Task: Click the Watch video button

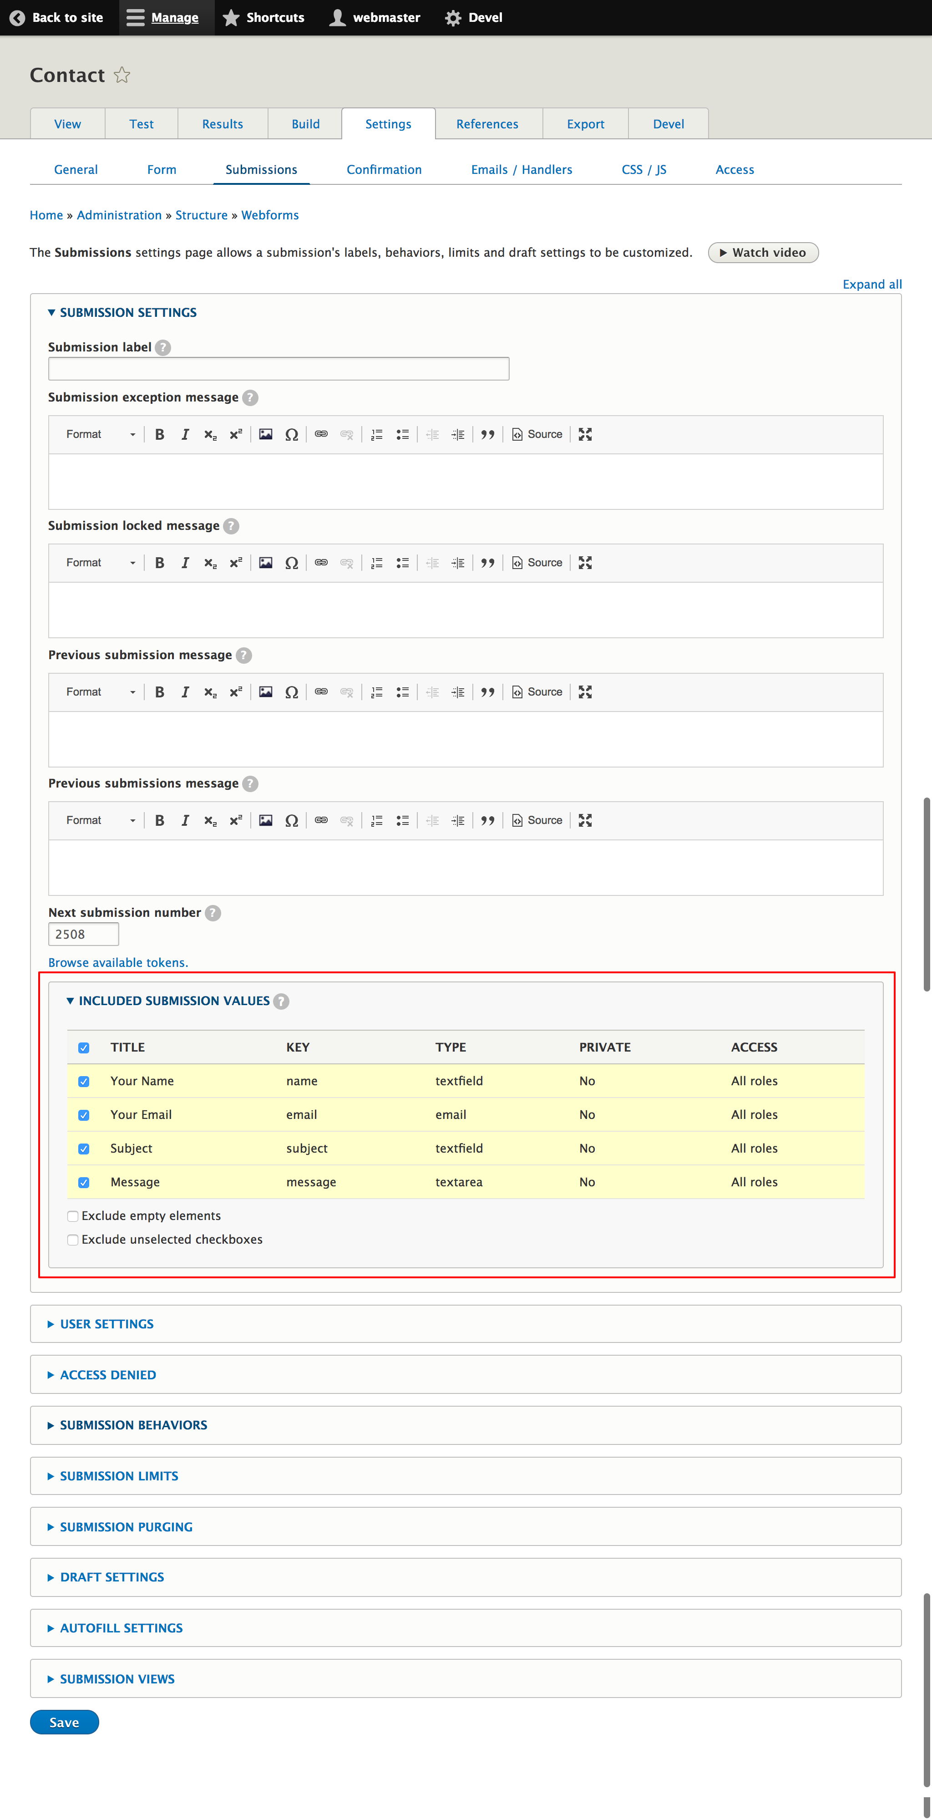Action: click(x=763, y=253)
